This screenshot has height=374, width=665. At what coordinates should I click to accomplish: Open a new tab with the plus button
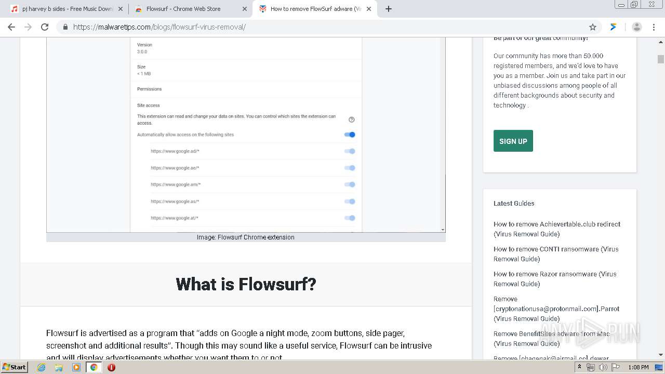[x=389, y=9]
